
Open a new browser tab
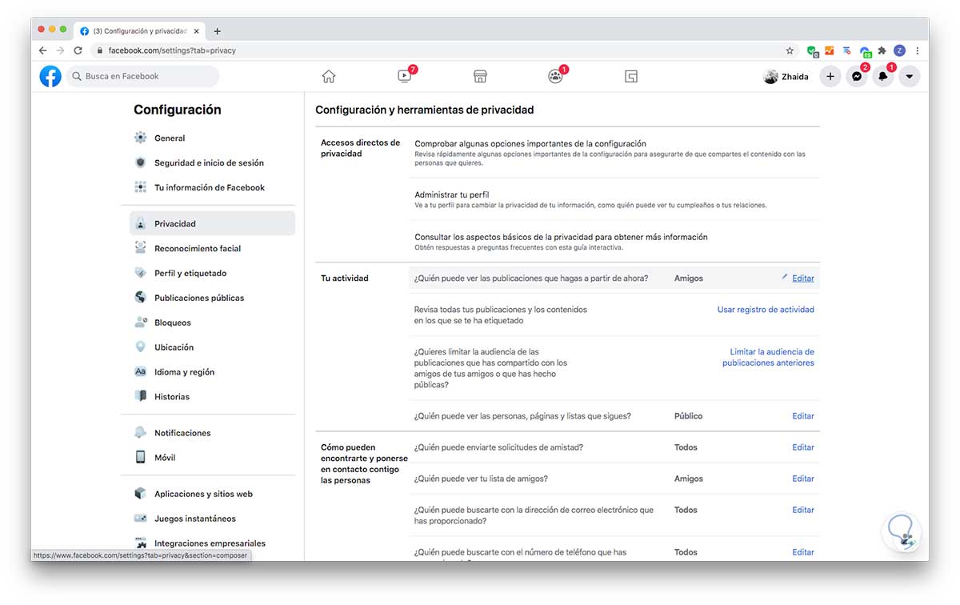click(x=217, y=31)
